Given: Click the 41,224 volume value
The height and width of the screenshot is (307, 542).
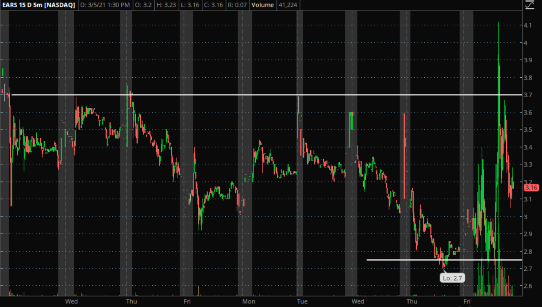Looking at the screenshot, I should pos(288,6).
